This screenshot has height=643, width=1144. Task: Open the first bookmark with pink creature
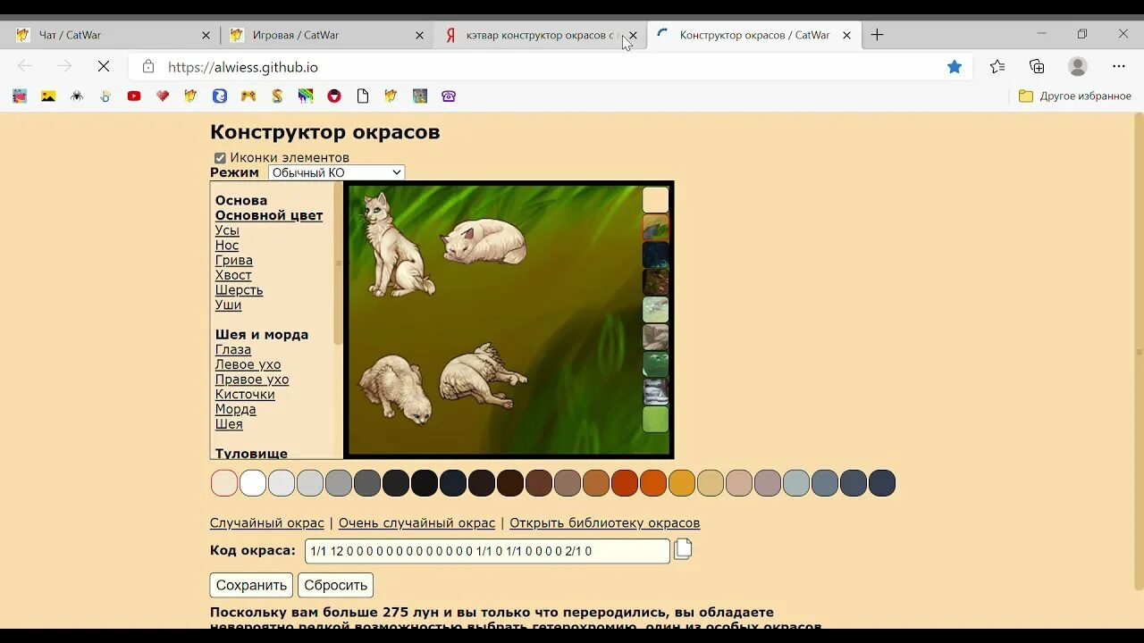click(x=20, y=96)
